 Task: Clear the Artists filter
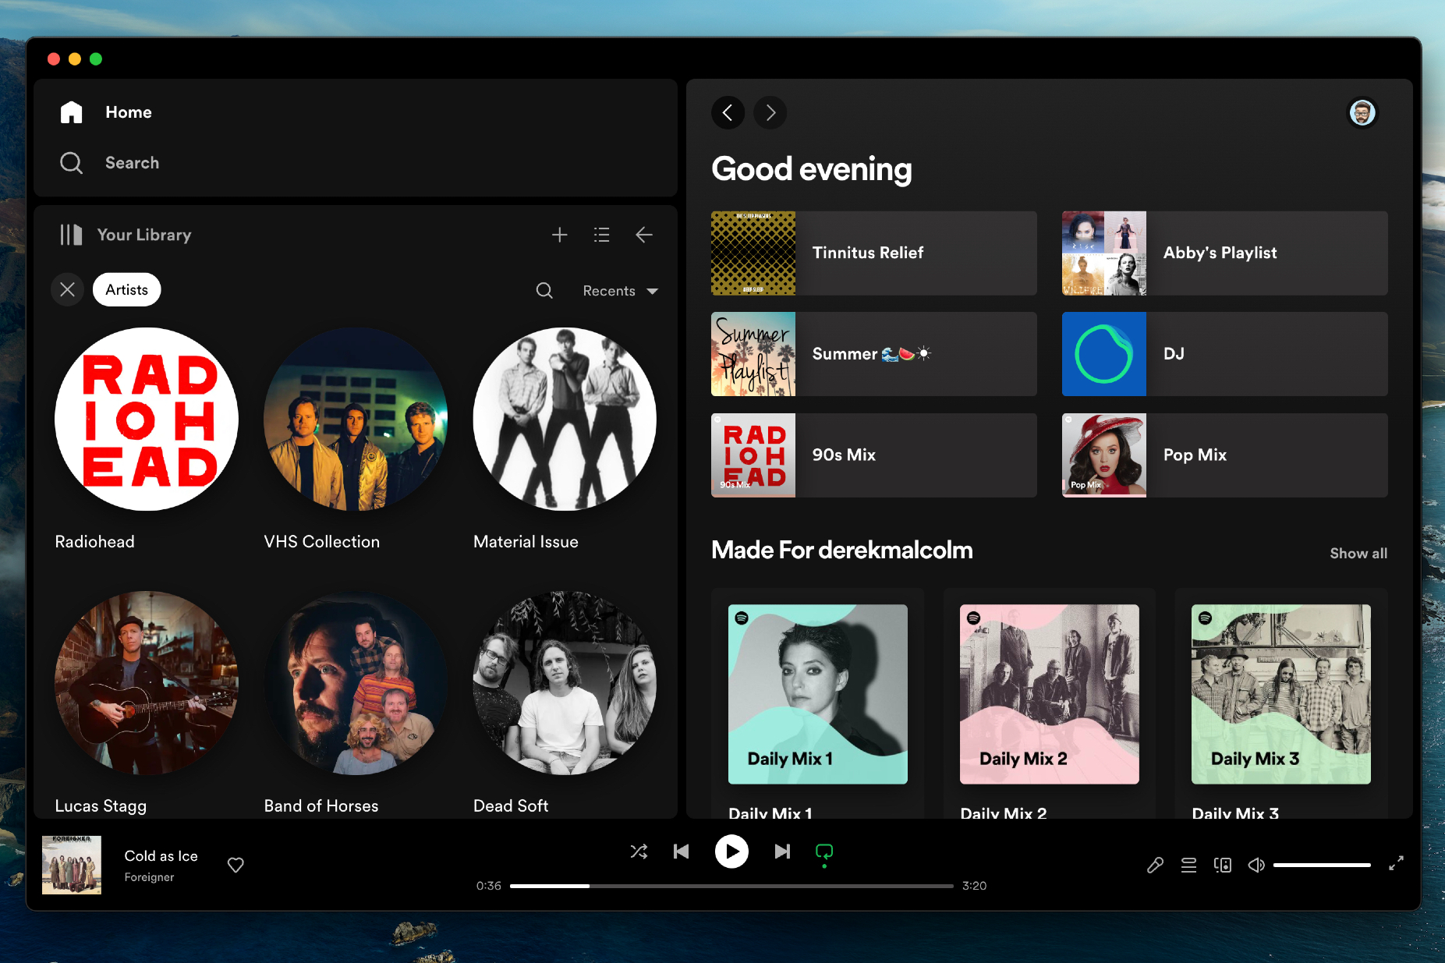68,289
